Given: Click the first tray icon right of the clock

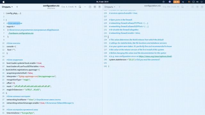Looking at the screenshot, I should (164, 2).
